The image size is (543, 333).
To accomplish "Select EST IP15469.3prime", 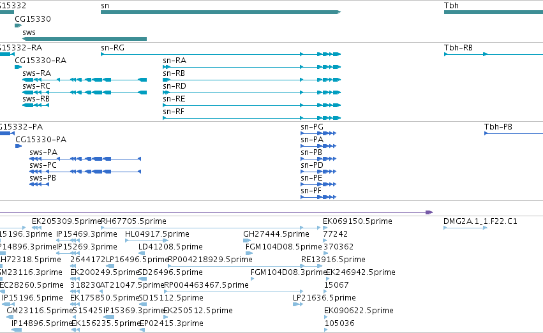I will [x=87, y=234].
